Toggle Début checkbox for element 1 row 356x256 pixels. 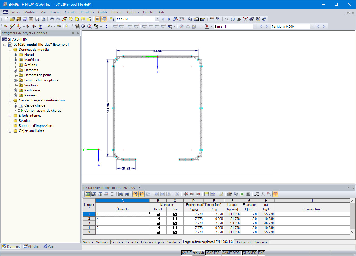coord(158,214)
